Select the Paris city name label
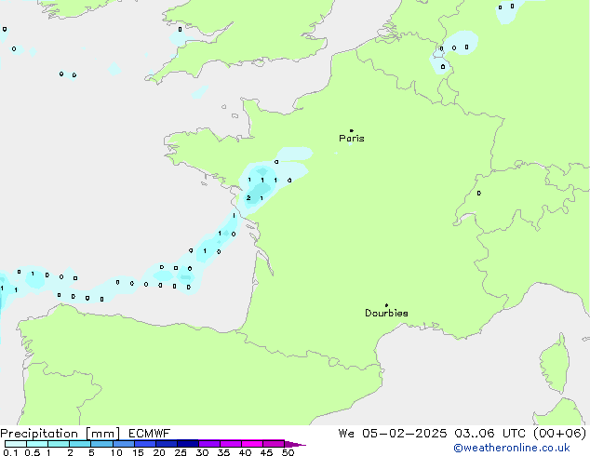This screenshot has width=590, height=456. [352, 139]
